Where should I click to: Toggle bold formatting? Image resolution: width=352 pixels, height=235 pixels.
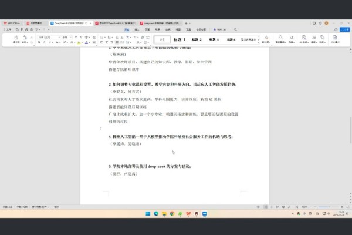click(x=38, y=43)
